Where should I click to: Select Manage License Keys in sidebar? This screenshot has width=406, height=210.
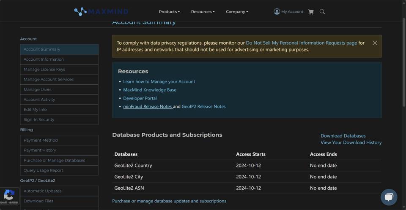point(59,70)
